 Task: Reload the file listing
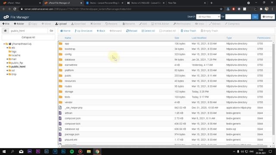click(132, 31)
